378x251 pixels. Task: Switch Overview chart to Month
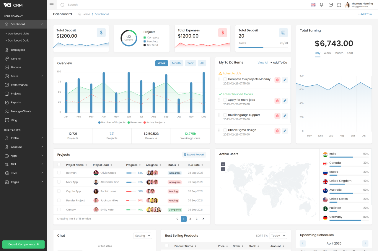[x=176, y=63]
